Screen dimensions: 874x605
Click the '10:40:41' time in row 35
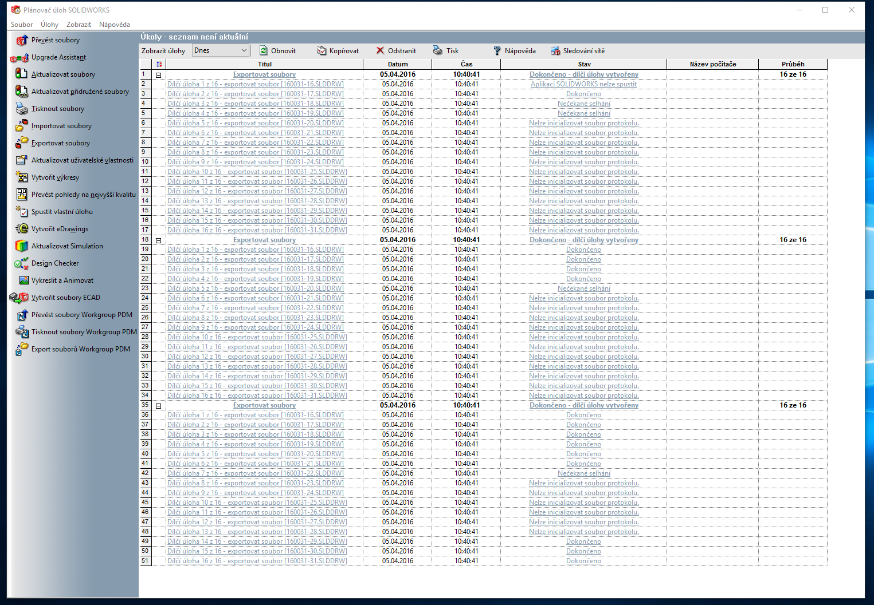(467, 405)
